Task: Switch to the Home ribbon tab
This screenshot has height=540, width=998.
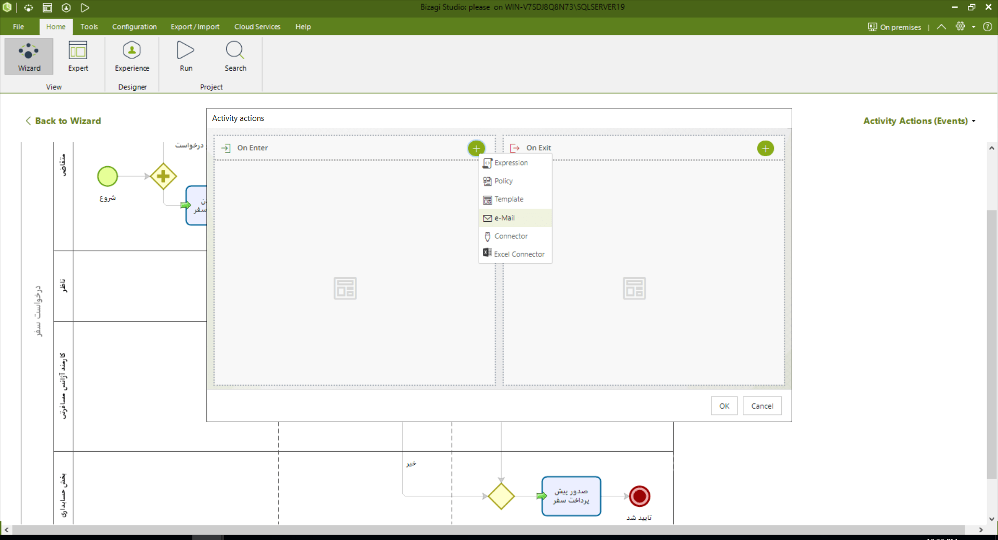Action: (56, 27)
